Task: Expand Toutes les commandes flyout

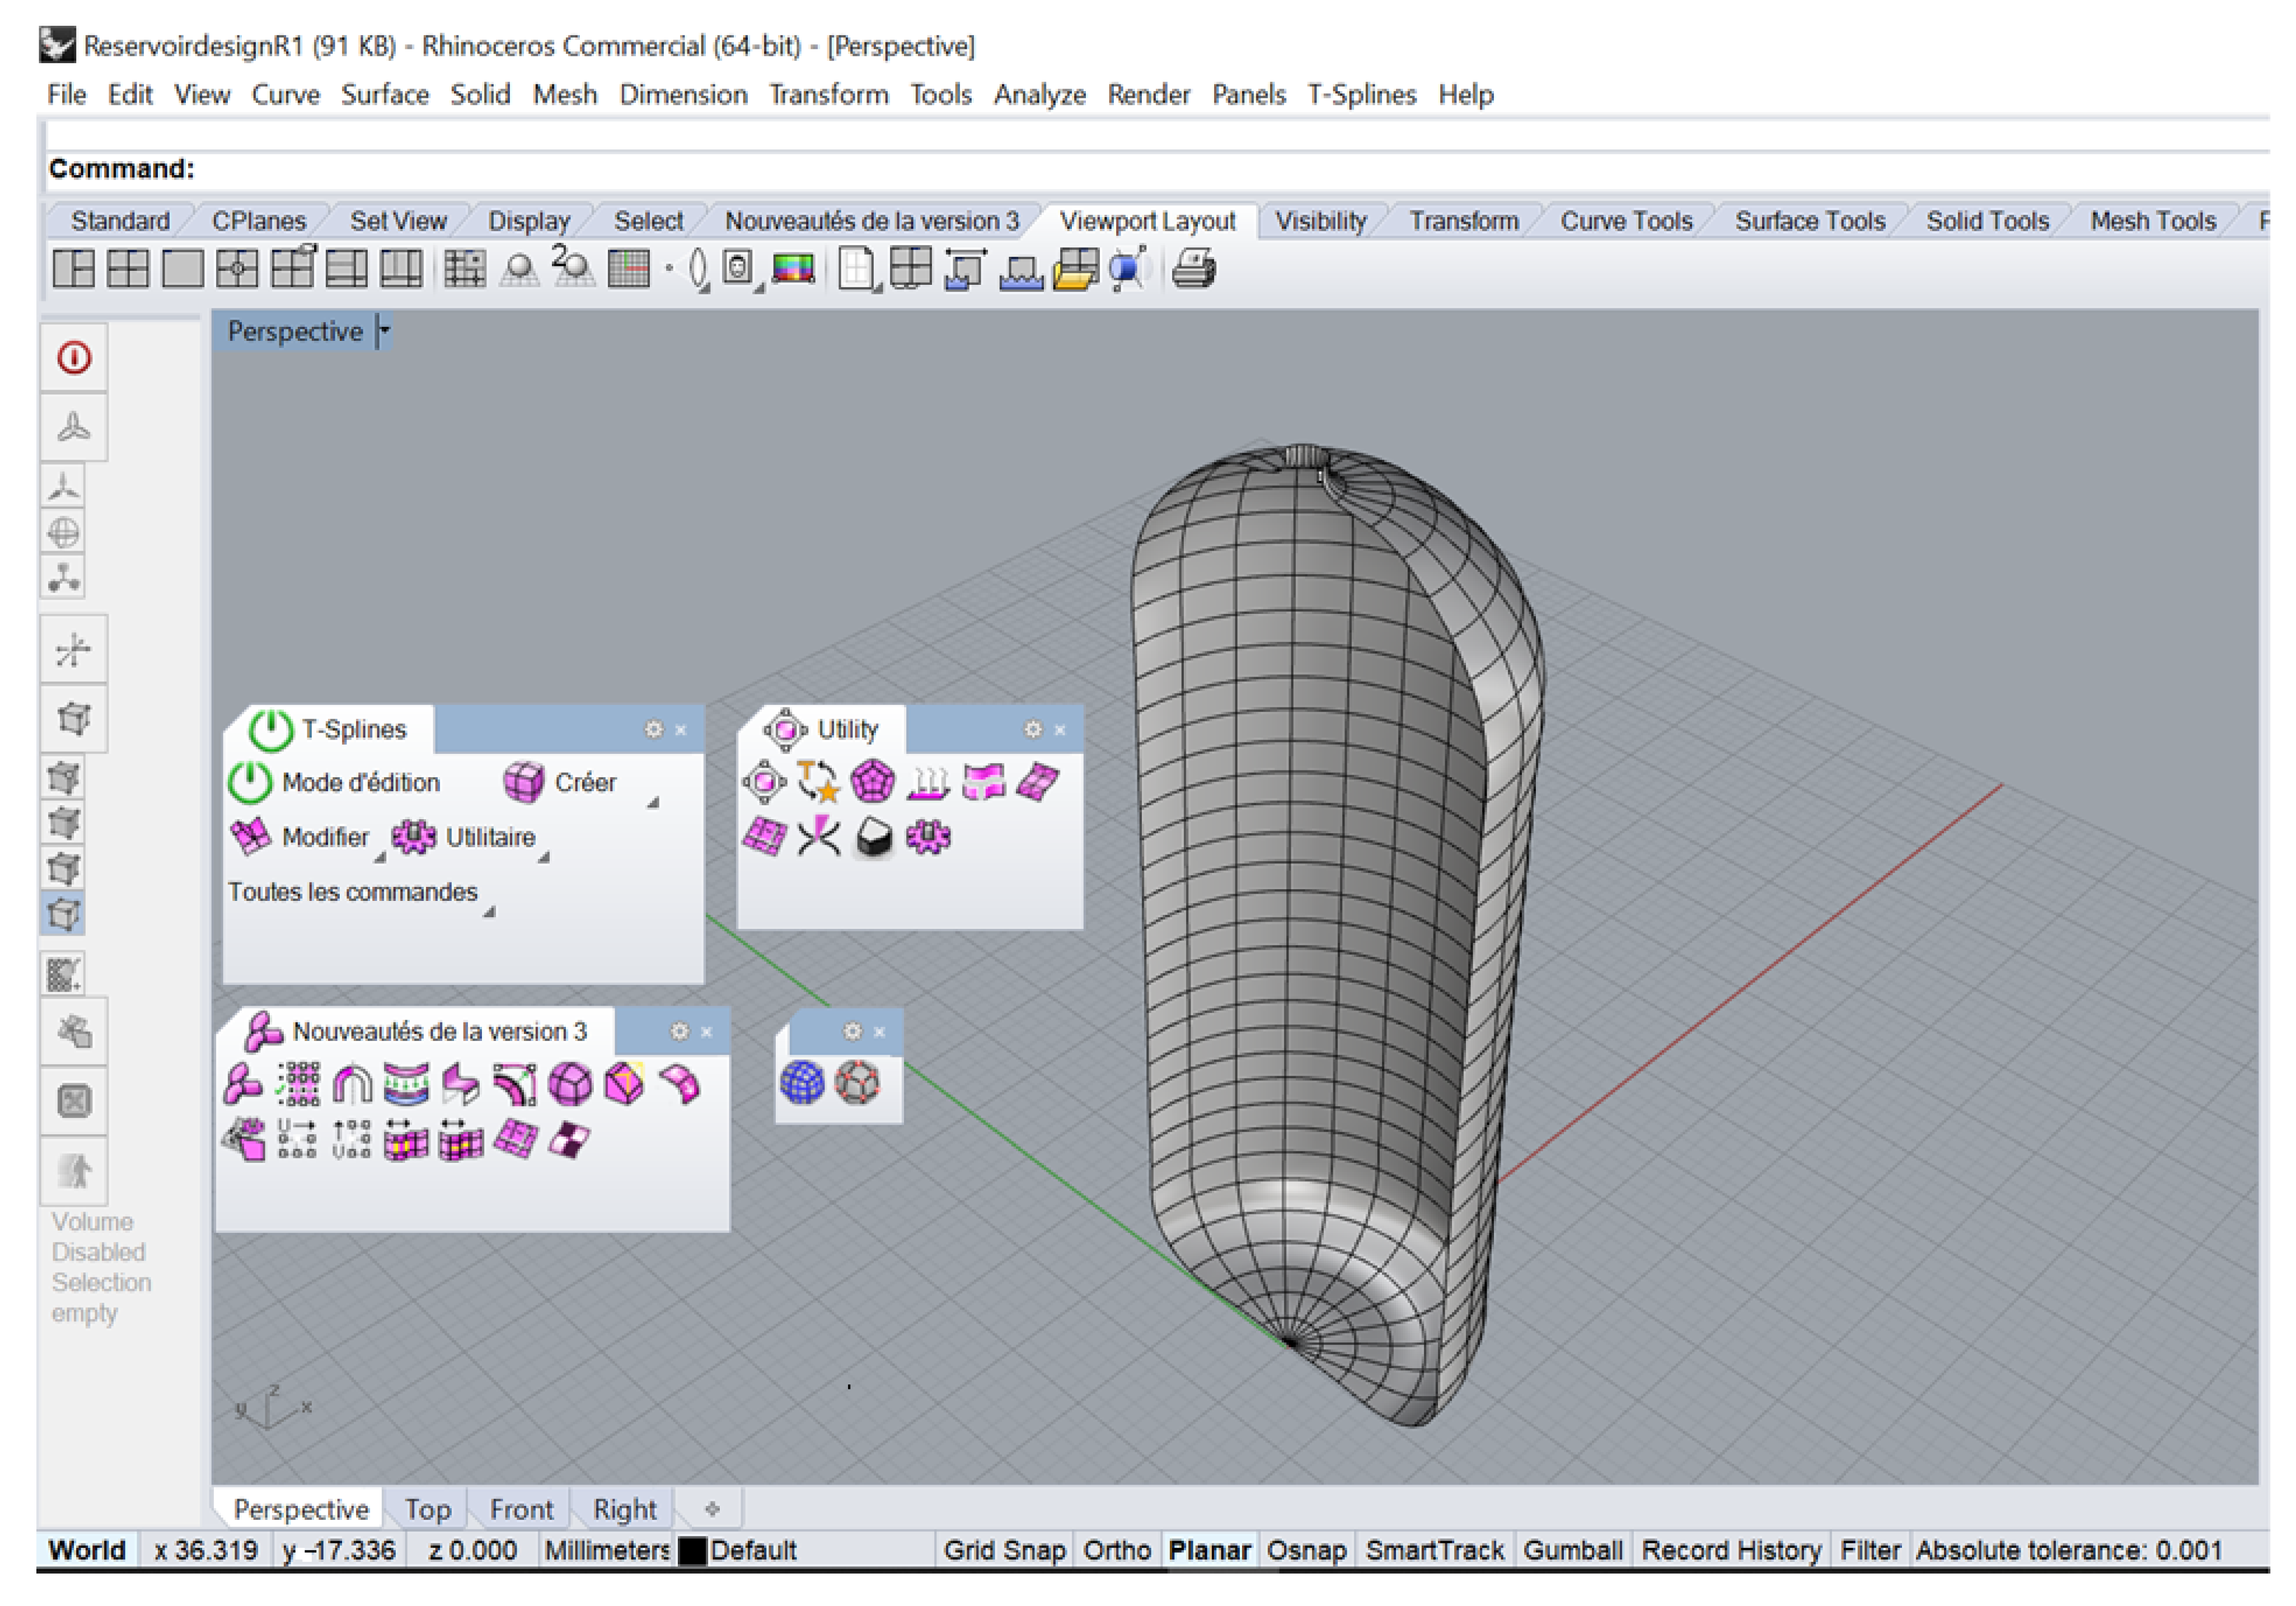Action: pos(489,911)
